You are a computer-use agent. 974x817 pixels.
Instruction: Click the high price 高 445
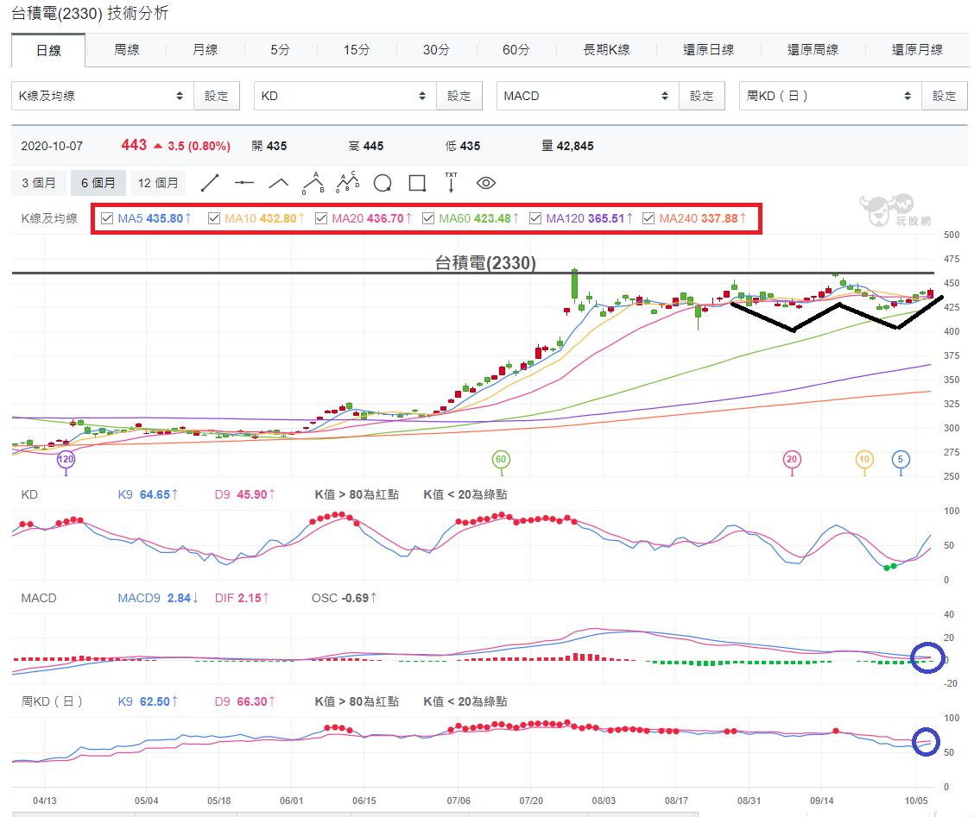tap(366, 147)
